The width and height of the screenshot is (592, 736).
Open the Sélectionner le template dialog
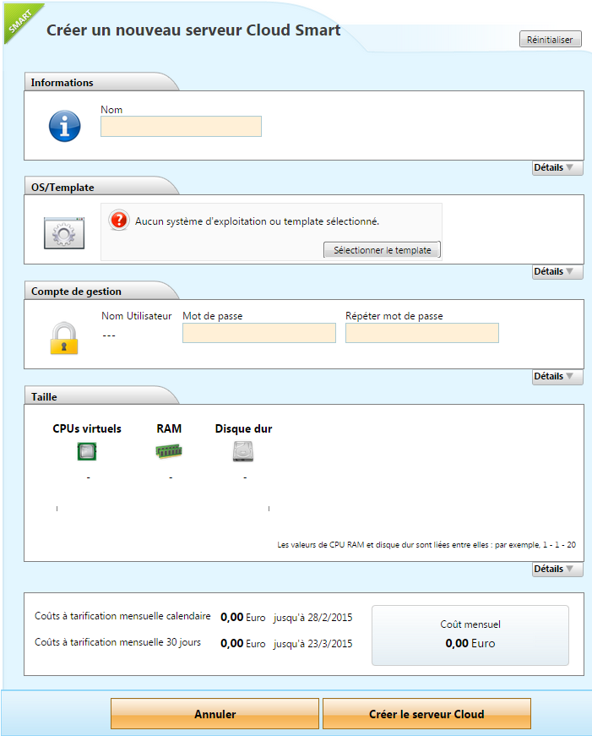[382, 250]
